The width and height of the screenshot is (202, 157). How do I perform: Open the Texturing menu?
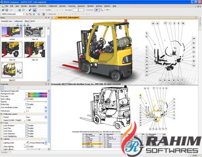click(72, 6)
